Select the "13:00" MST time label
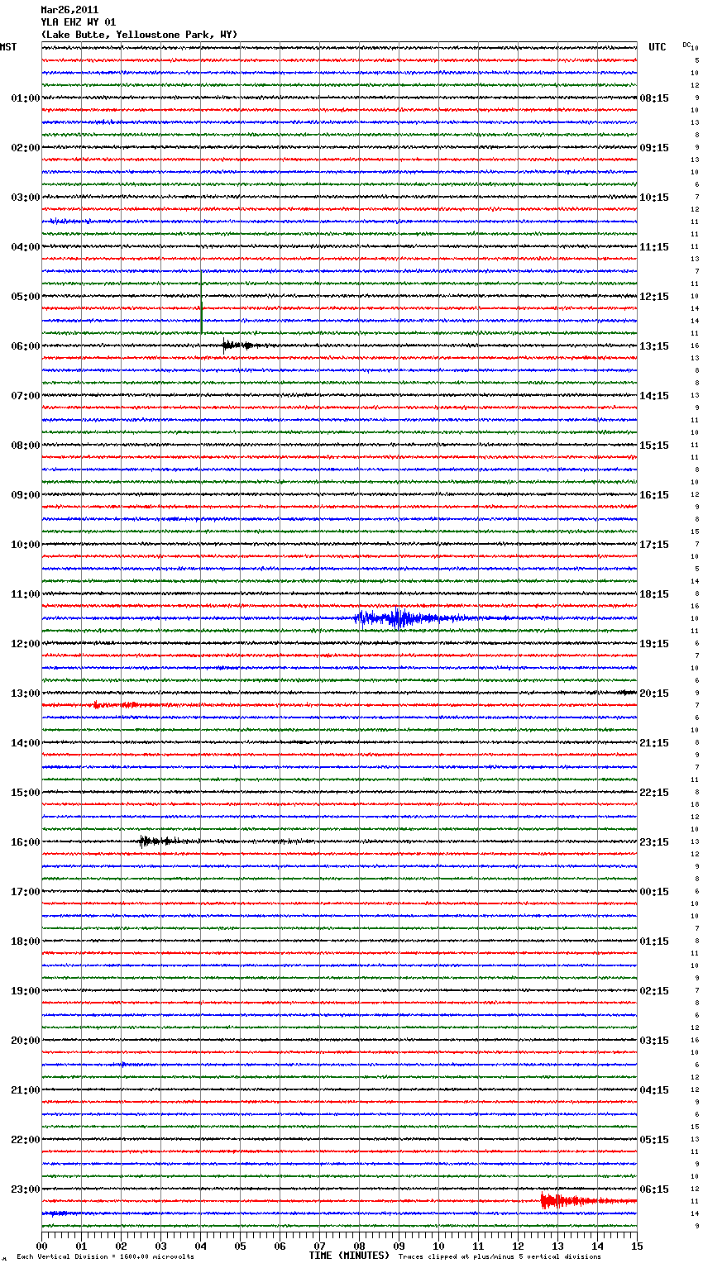Image resolution: width=703 pixels, height=1268 pixels. (x=26, y=694)
